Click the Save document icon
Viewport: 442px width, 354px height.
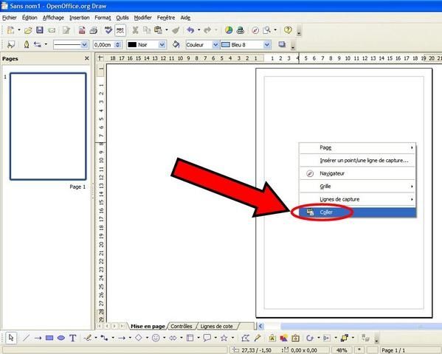click(39, 30)
